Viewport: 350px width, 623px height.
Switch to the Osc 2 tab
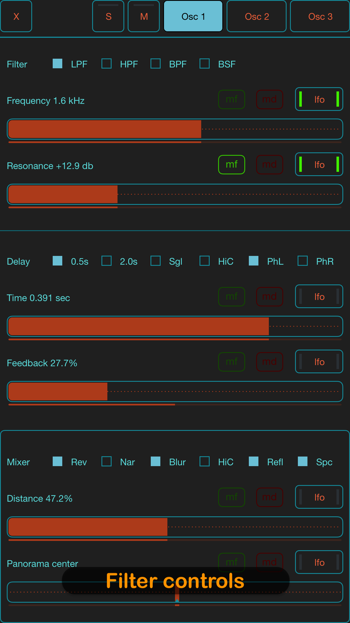point(256,16)
